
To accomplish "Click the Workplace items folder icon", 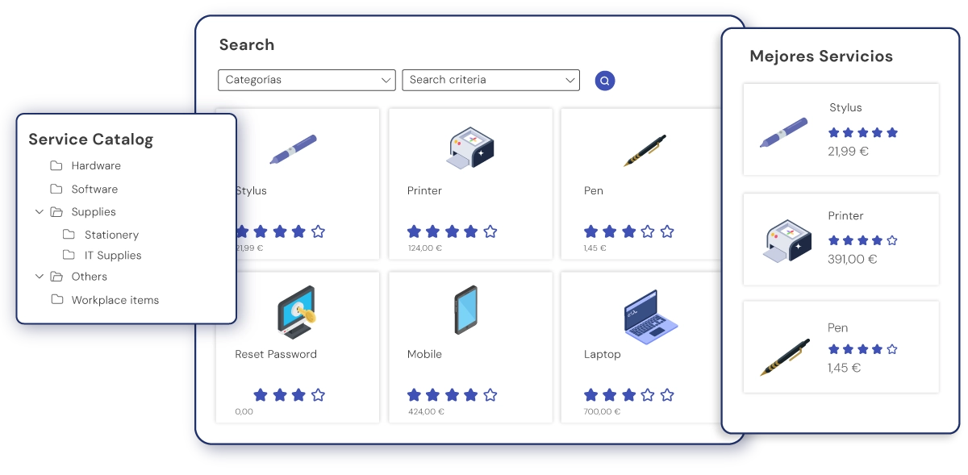I will [x=56, y=299].
